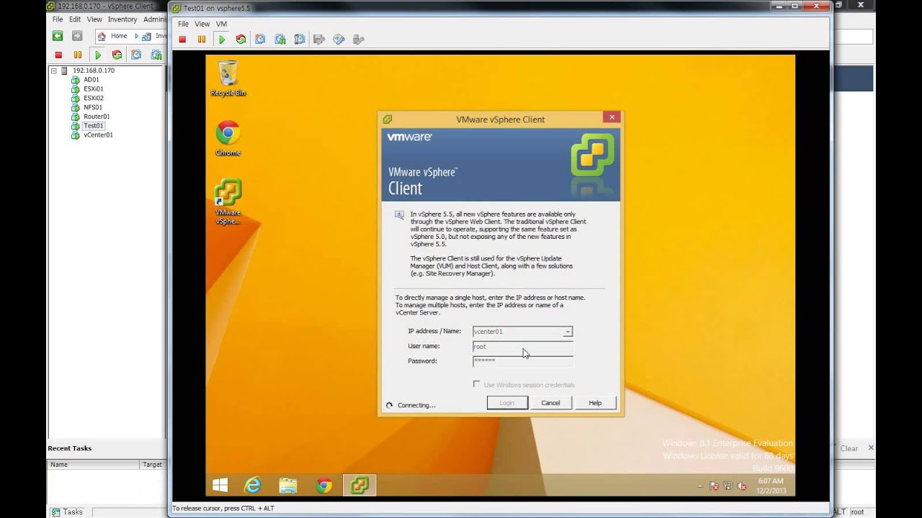Click the IP address field showing vcenter01
This screenshot has height=518, width=922.
(x=518, y=332)
